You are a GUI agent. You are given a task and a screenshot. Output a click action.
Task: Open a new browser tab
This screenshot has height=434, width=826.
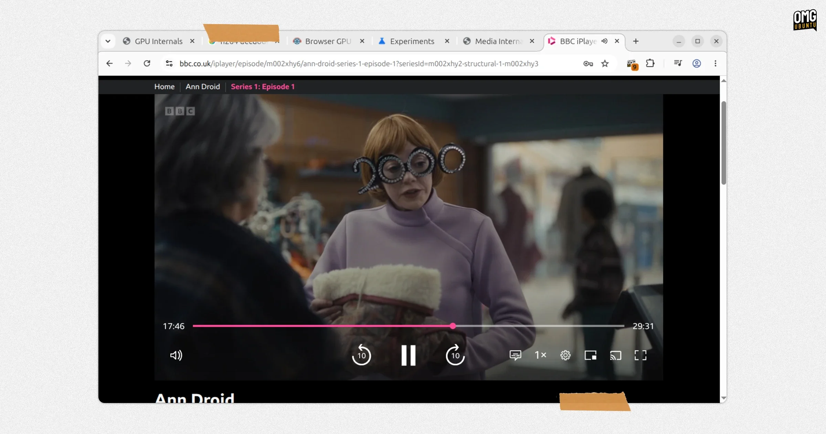636,41
